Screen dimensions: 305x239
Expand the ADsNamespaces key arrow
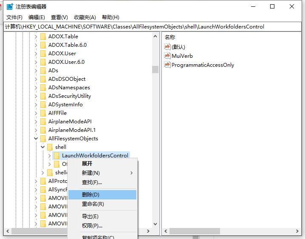click(36, 88)
